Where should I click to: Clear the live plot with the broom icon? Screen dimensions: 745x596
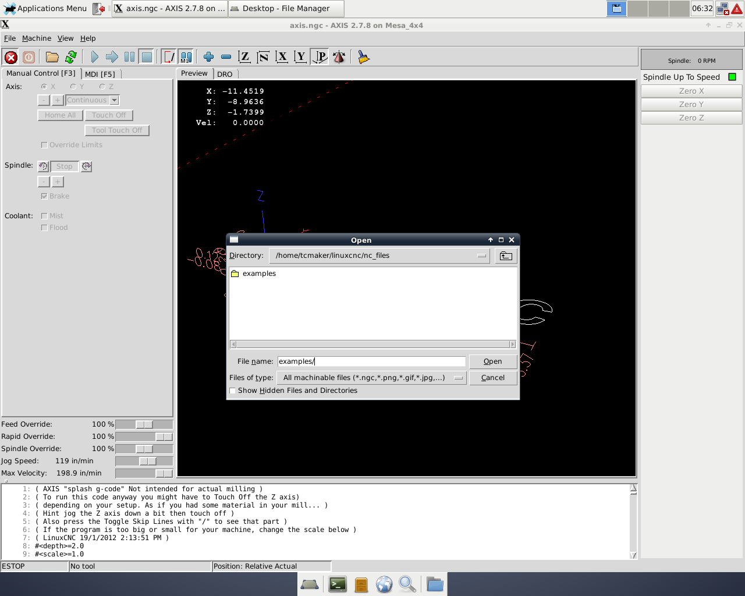364,57
